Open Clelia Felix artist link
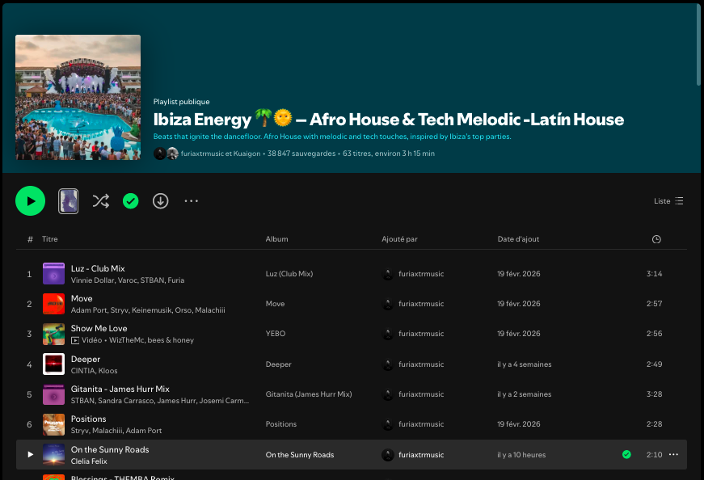 pos(89,461)
